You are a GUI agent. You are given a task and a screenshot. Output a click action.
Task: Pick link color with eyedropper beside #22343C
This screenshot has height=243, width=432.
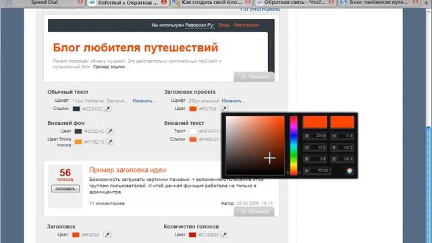108,109
